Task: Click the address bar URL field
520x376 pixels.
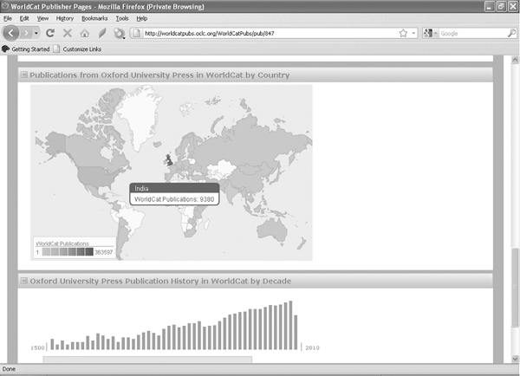Action: click(x=260, y=33)
